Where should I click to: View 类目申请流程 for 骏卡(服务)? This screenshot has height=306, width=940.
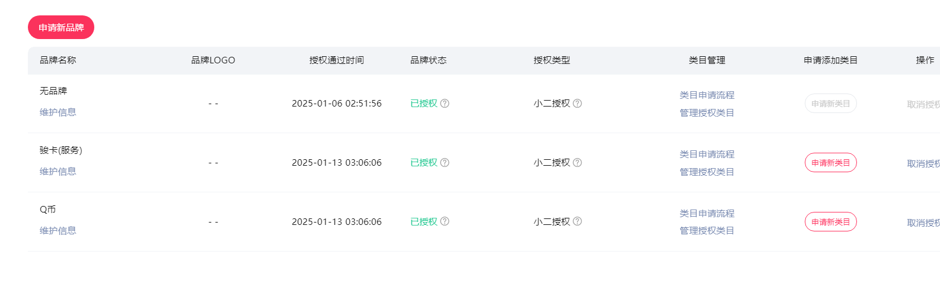click(707, 154)
